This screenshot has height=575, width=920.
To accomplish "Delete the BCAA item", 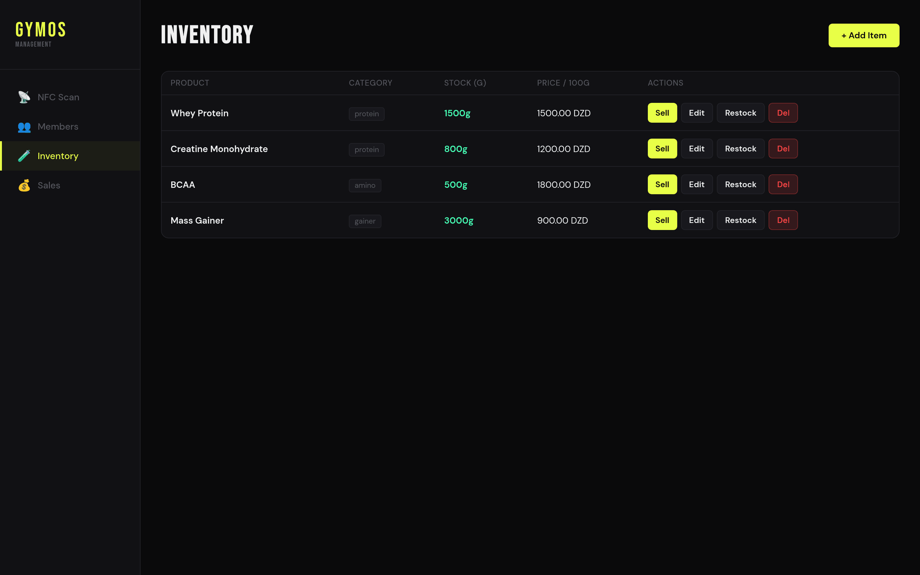I will point(783,184).
